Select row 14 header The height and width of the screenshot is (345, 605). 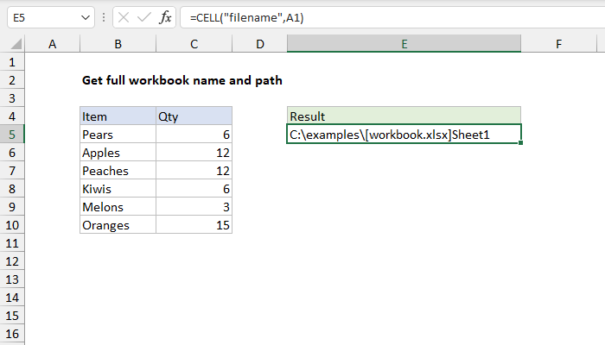click(x=12, y=298)
